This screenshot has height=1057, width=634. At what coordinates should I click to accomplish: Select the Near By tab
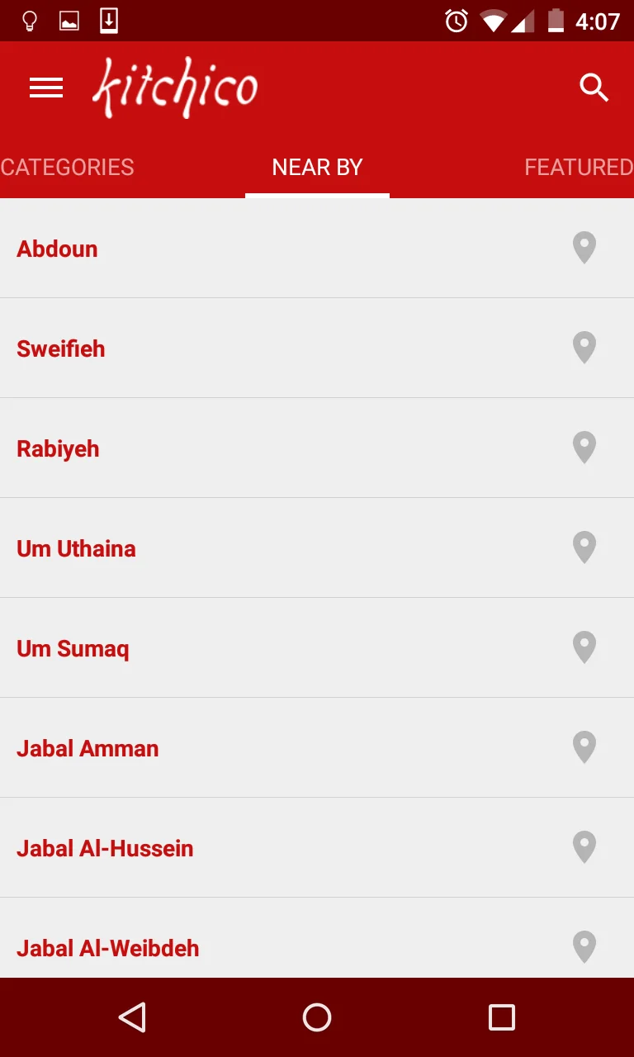pos(317,167)
